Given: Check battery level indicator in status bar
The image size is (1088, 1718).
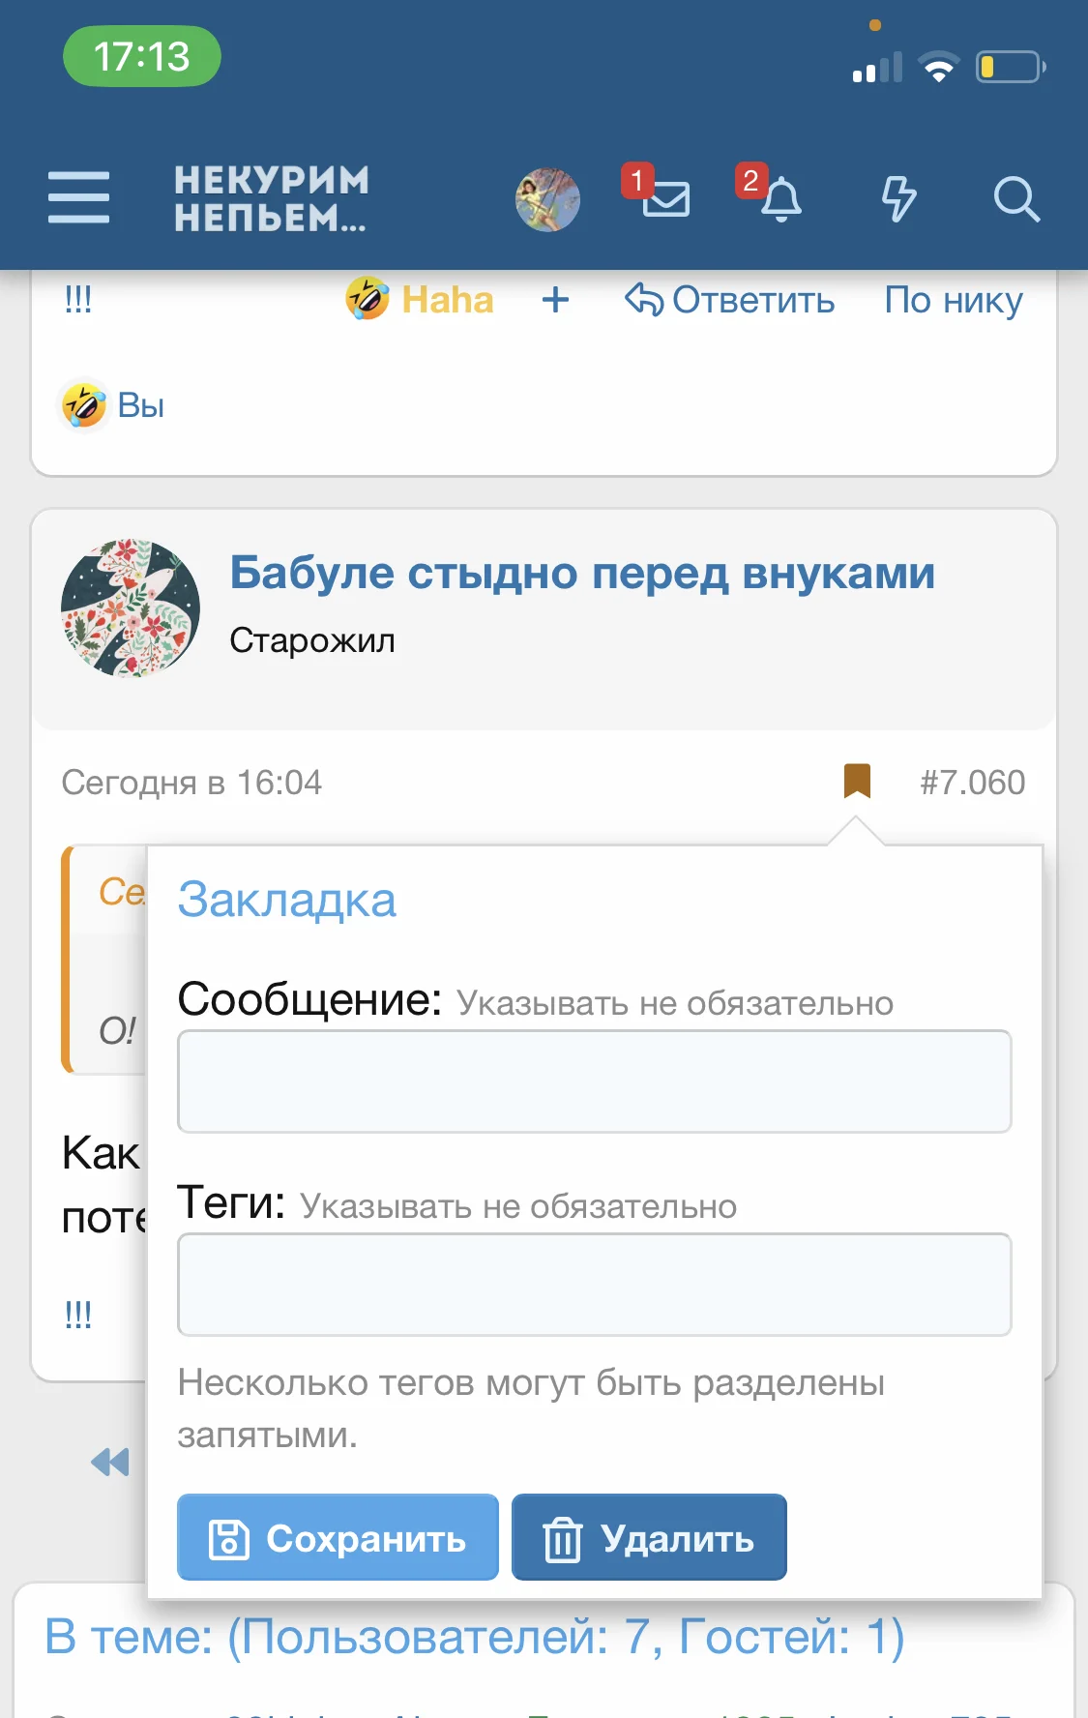Looking at the screenshot, I should click(1009, 66).
